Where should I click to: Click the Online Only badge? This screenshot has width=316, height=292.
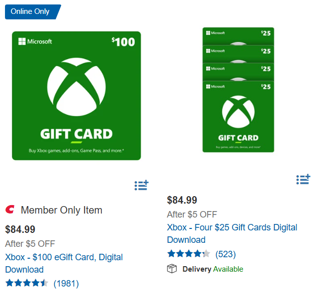31,11
